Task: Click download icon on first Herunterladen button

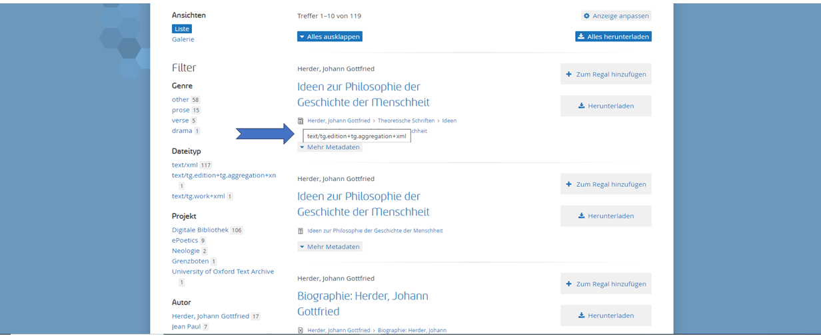Action: (x=581, y=106)
